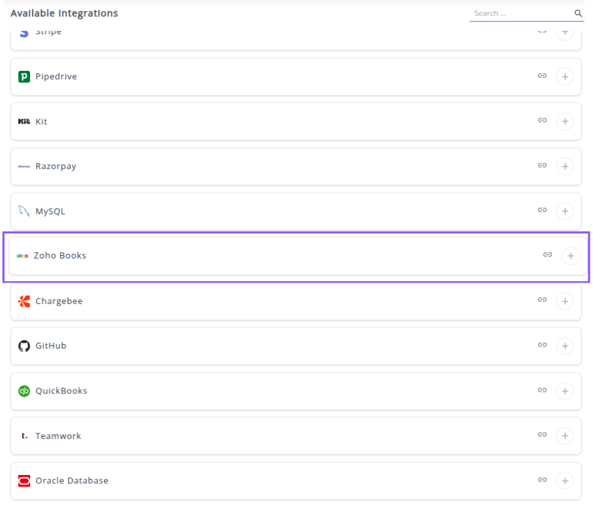Add the MySQL integration with plus button
This screenshot has width=593, height=505.
click(565, 211)
